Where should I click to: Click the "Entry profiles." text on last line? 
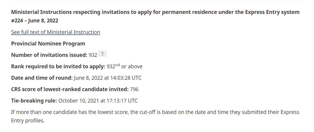point(28,120)
